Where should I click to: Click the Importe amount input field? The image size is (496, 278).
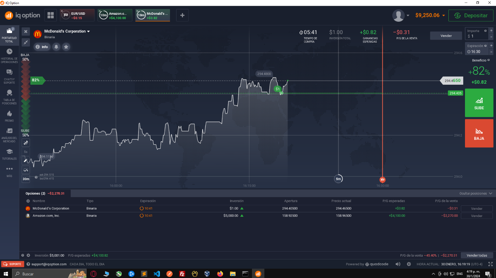pyautogui.click(x=477, y=33)
